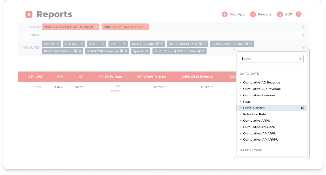Click the 880882 count under retention rate
The image size is (326, 175).
click(116, 91)
